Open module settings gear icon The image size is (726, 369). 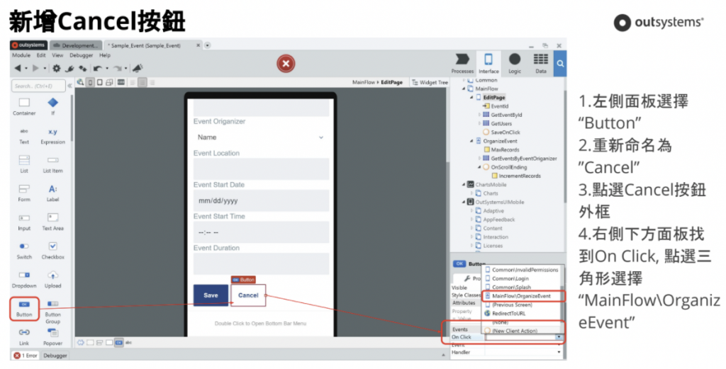pos(57,69)
